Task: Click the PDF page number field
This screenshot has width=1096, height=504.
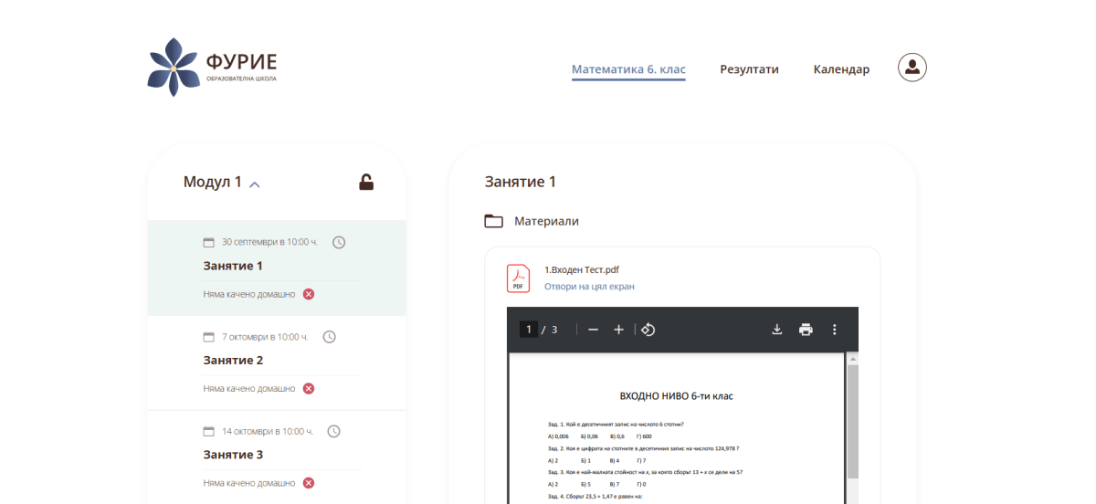Action: tap(528, 330)
